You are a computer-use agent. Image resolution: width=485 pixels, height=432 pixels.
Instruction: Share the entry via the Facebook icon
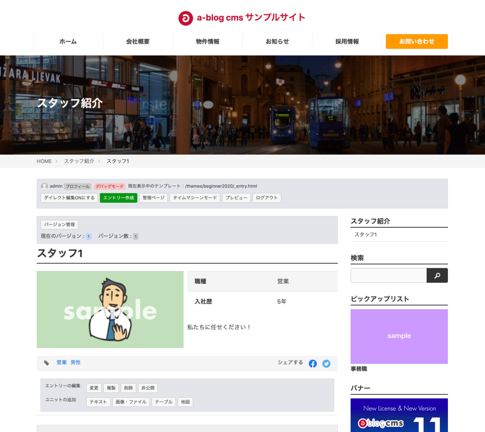(313, 363)
